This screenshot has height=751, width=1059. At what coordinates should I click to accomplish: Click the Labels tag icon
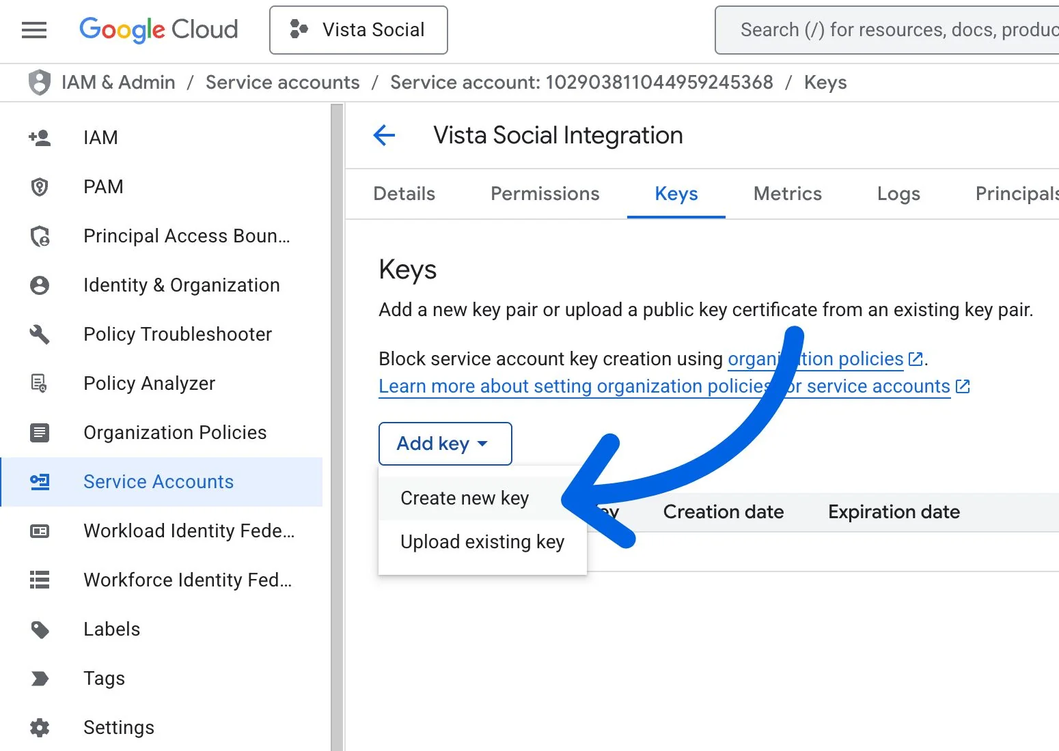coord(40,629)
